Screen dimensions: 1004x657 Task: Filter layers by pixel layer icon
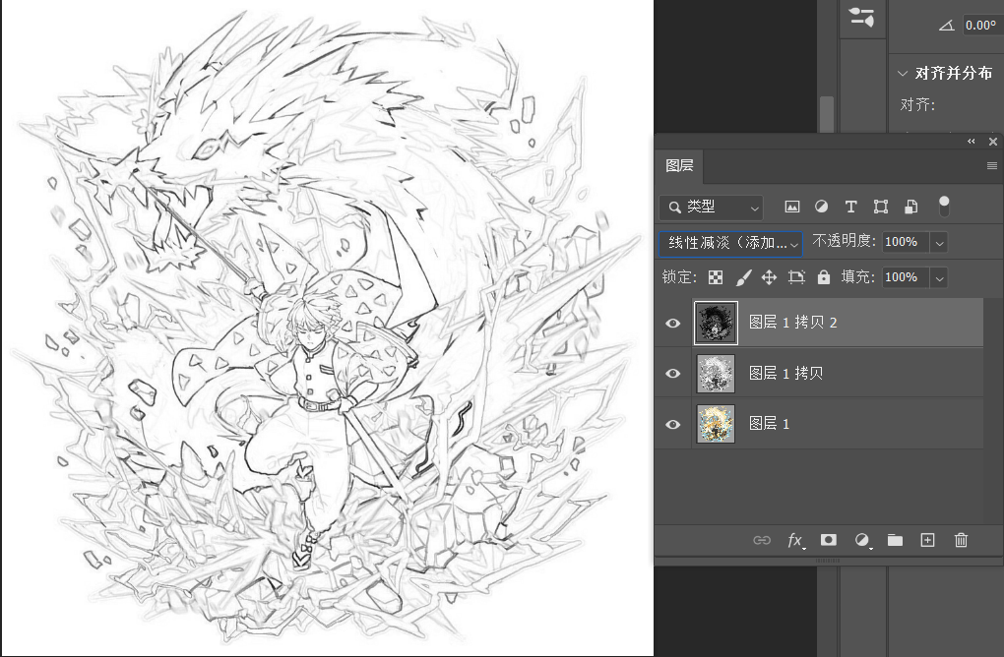pyautogui.click(x=792, y=207)
